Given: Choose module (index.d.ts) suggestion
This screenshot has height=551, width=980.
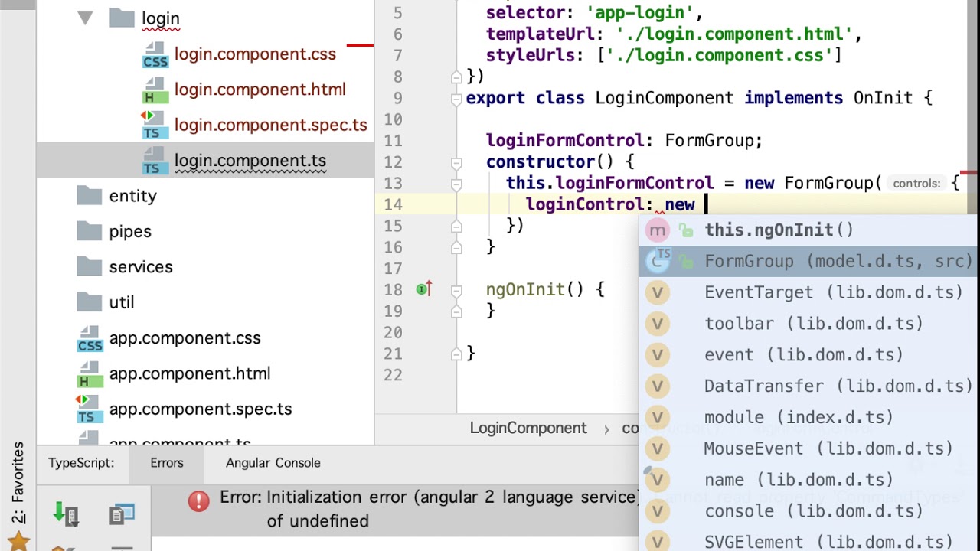Looking at the screenshot, I should pyautogui.click(x=809, y=417).
